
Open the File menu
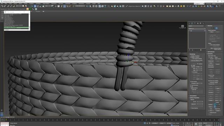(x=2, y=3)
